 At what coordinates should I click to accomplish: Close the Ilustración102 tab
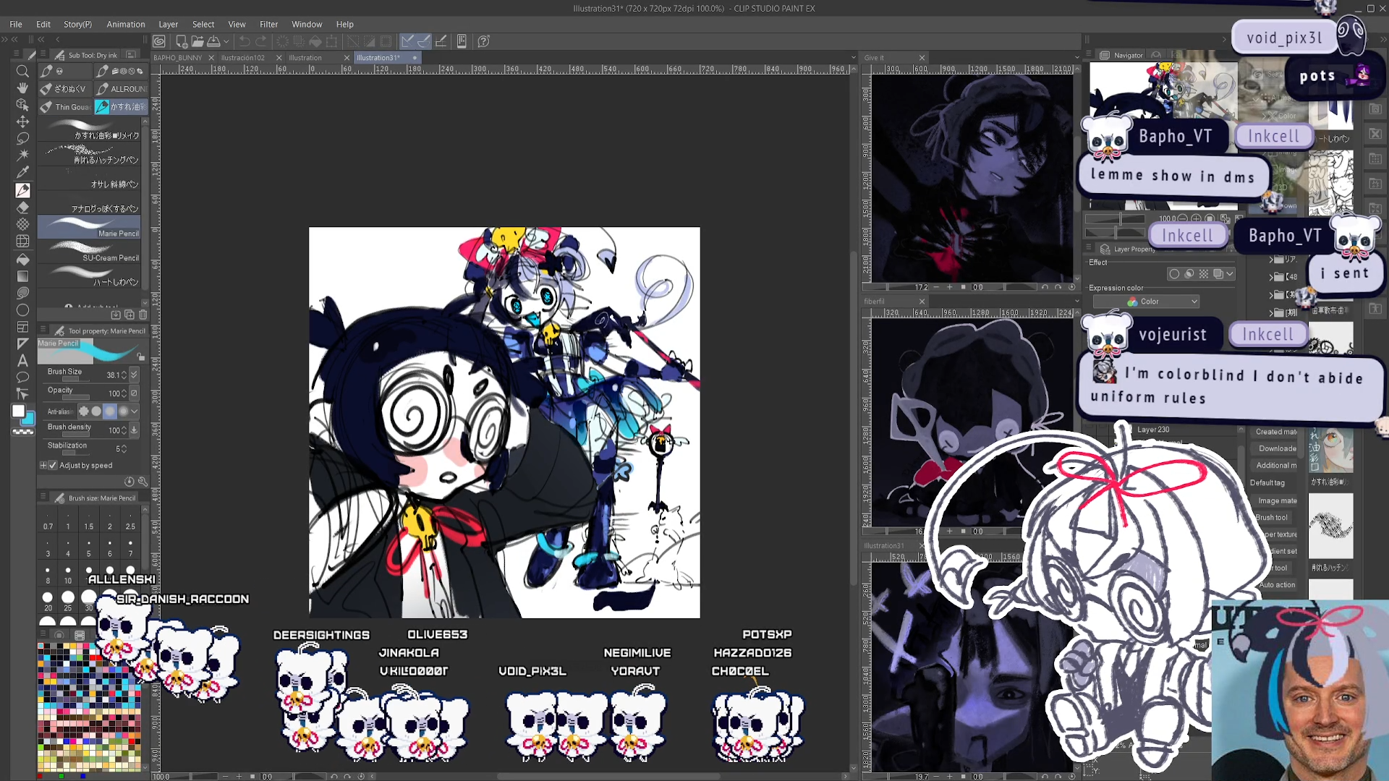[x=279, y=58]
